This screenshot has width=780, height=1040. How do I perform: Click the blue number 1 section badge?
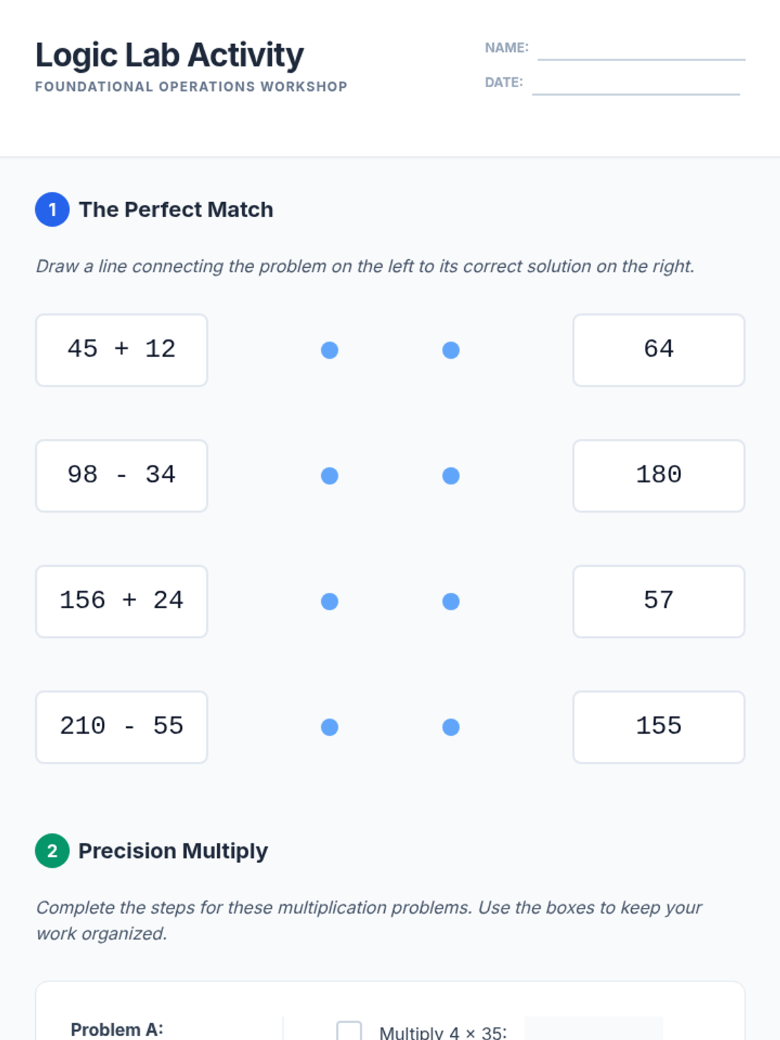52,209
